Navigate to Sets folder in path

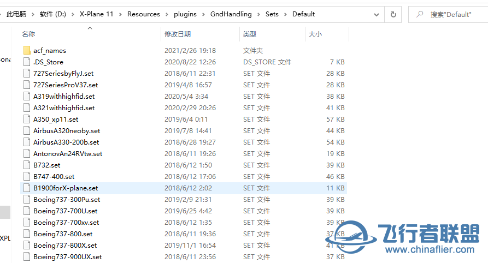[x=272, y=14]
